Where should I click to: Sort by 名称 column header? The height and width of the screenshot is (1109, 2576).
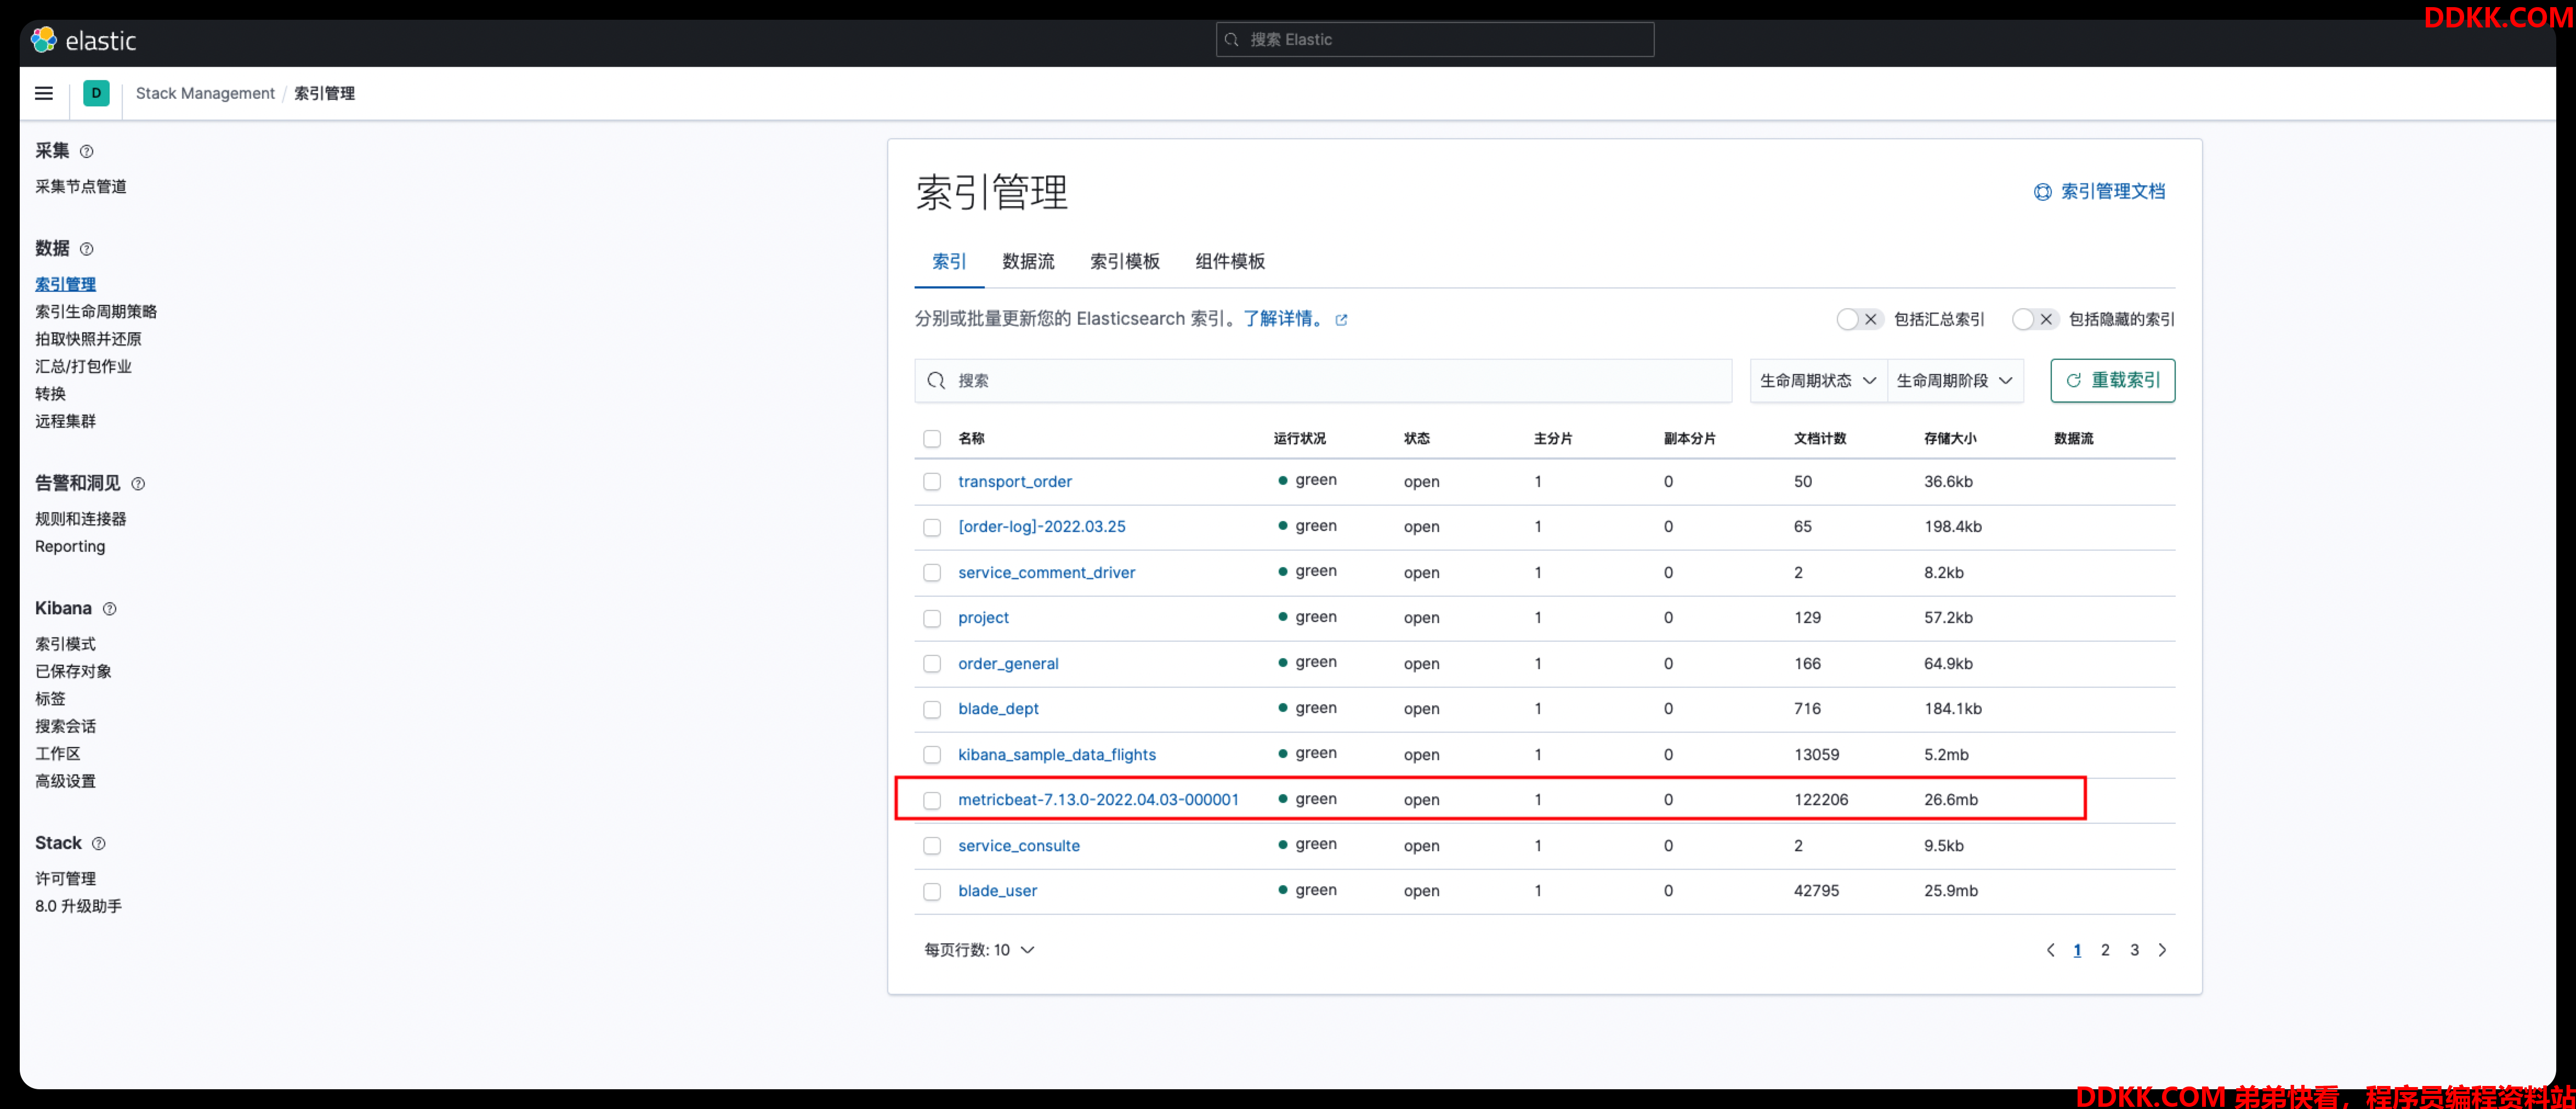971,439
